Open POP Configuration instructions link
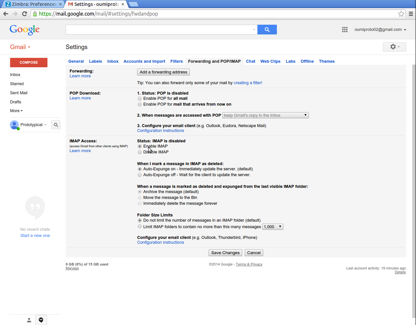 coord(161,131)
